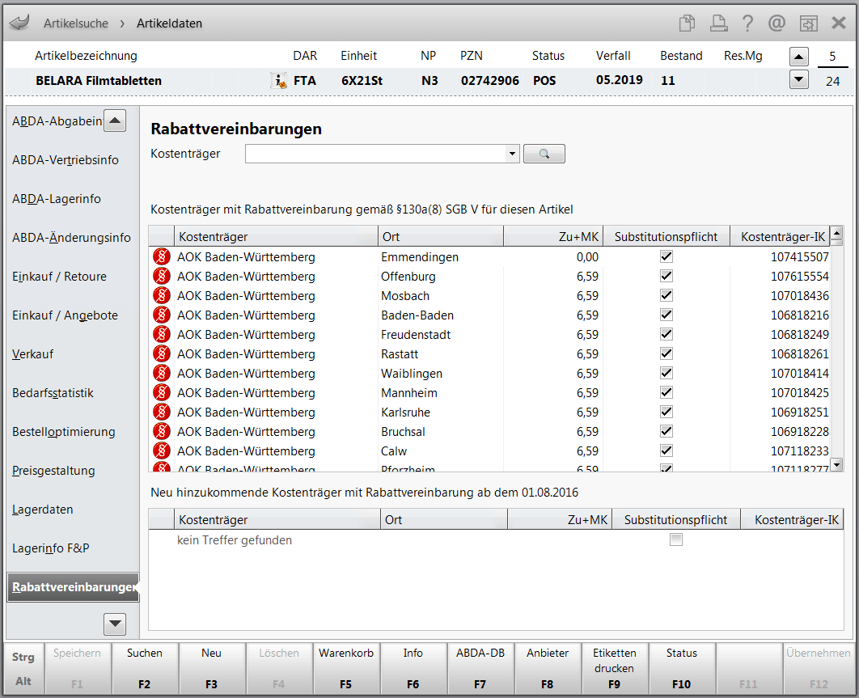Click the contract icon in the Mosbach row
The width and height of the screenshot is (859, 698).
(162, 296)
